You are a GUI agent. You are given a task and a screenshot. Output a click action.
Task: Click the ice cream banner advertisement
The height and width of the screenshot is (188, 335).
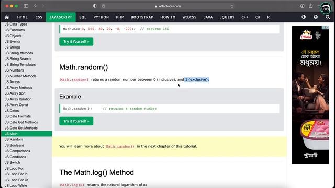[310, 95]
